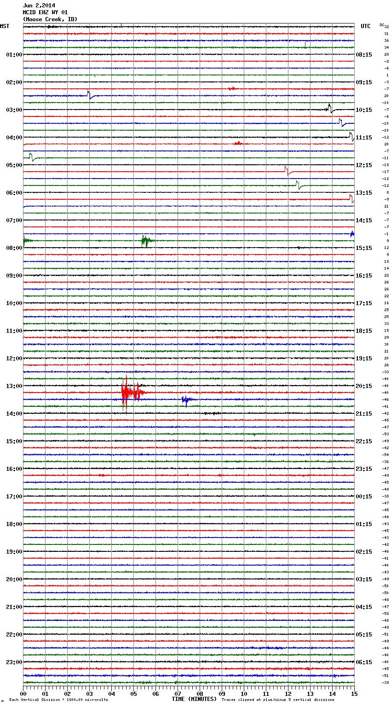Click minute 15 on the bottom axis
Viewport: 391px width, 706px height.
coord(354,694)
